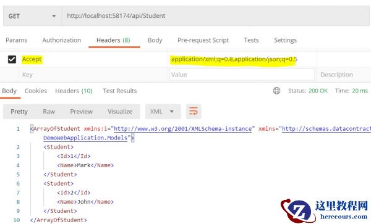
Task: Toggle the wrap lines icon
Action: [x=194, y=112]
